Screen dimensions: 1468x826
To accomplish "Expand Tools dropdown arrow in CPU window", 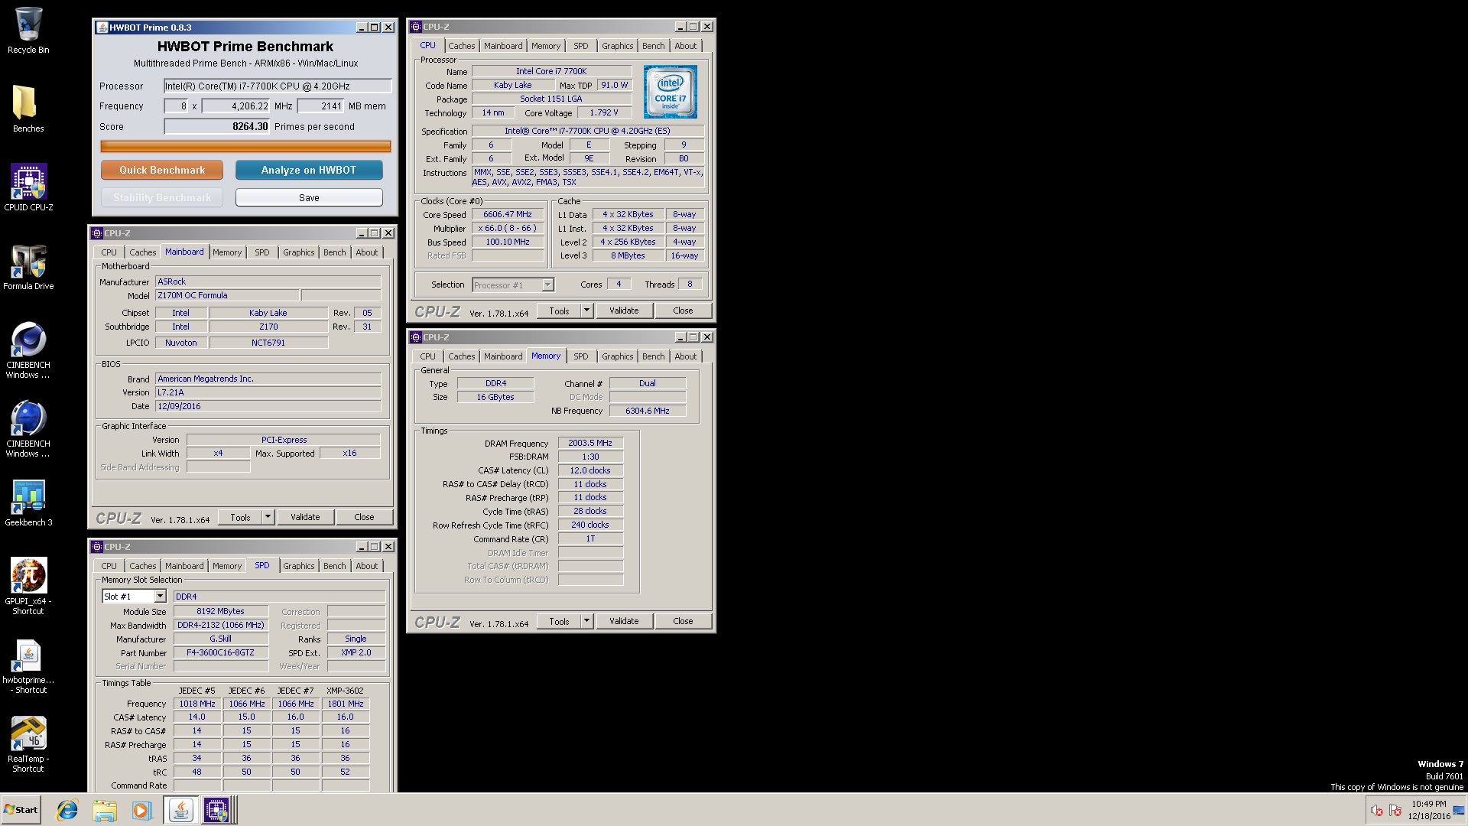I will [586, 311].
